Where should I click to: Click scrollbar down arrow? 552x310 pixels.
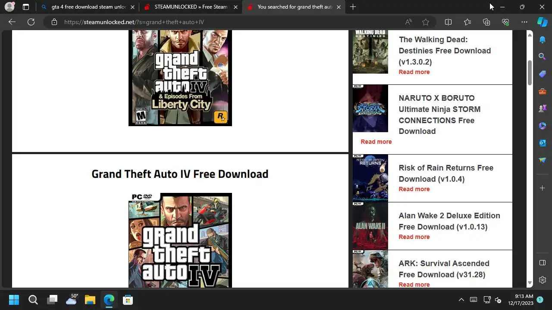(x=530, y=283)
